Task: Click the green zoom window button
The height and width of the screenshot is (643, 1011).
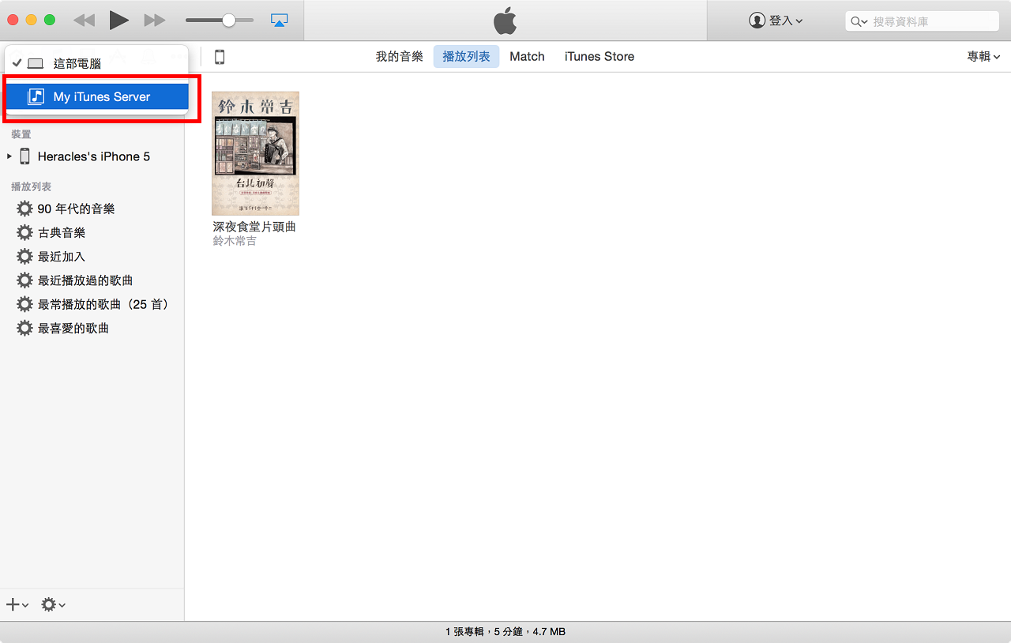Action: [x=50, y=21]
